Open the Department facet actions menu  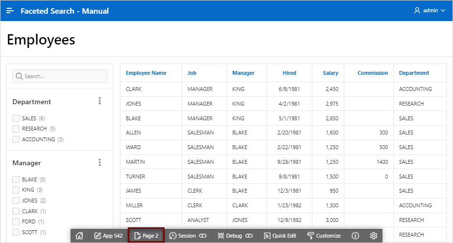(x=100, y=101)
